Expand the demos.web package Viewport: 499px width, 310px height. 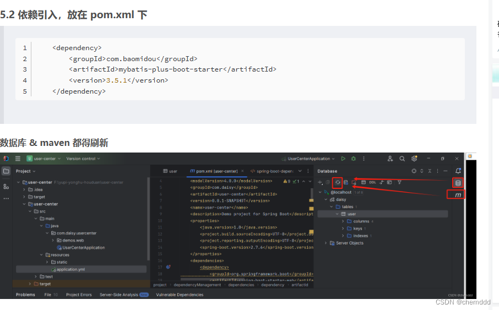coord(53,240)
